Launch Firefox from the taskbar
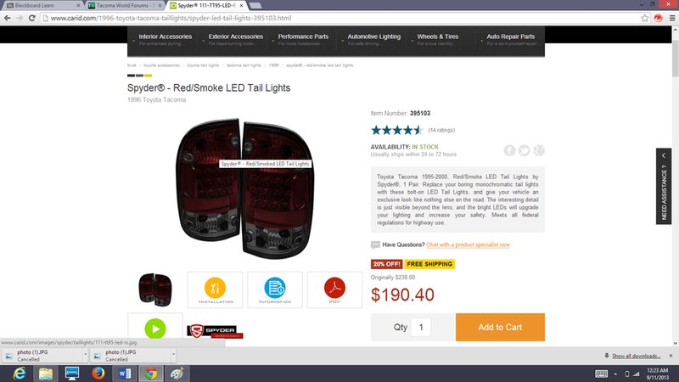 (98, 373)
